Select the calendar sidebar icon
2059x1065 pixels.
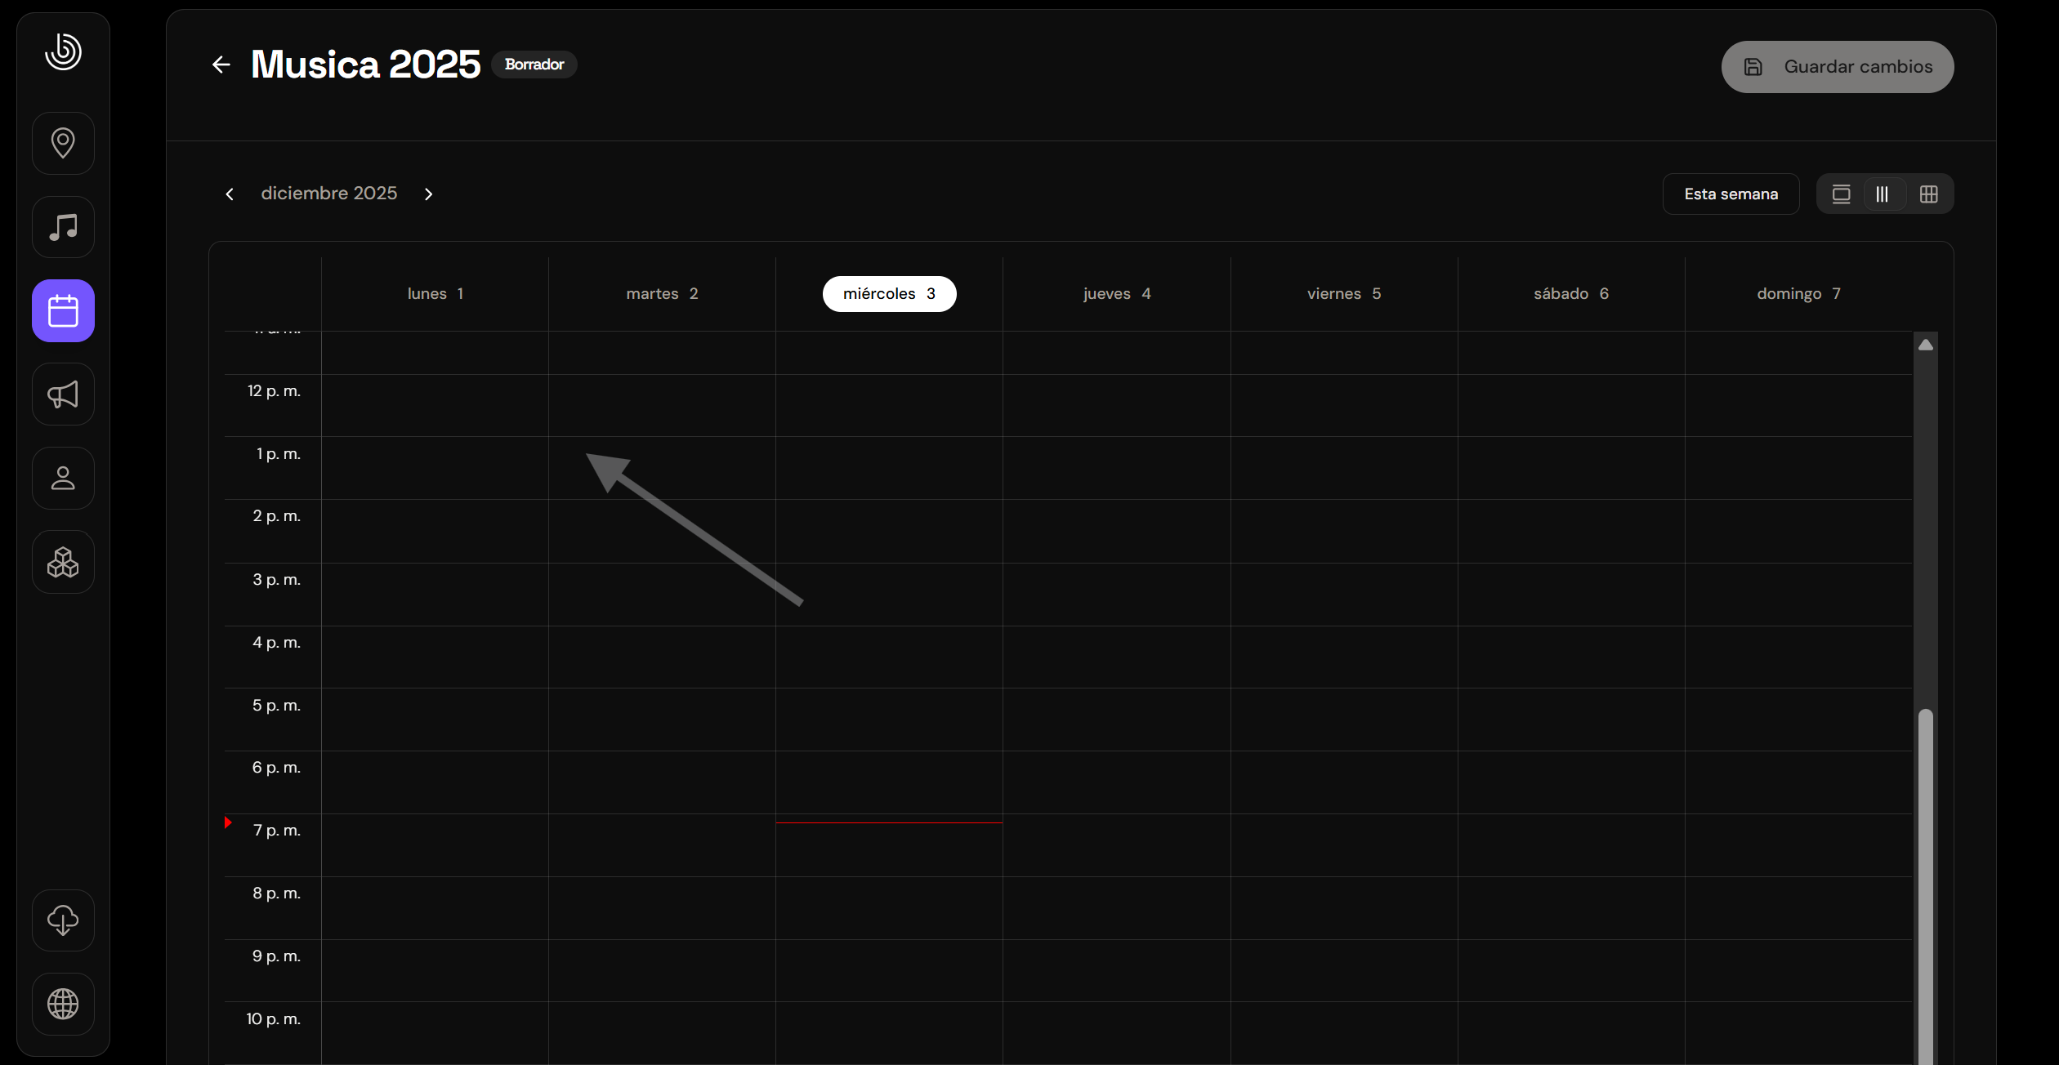(x=63, y=311)
